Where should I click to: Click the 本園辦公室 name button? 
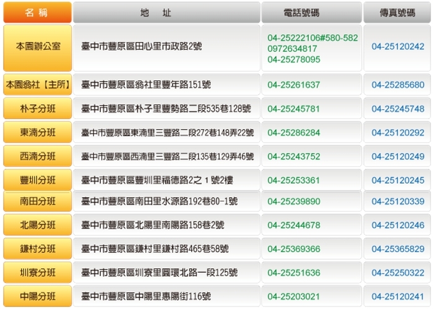coord(38,47)
